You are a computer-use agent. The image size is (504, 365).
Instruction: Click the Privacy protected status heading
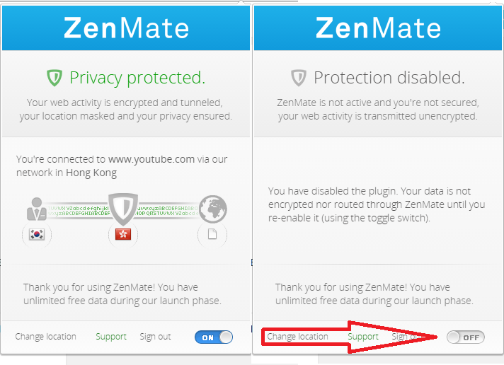click(137, 77)
